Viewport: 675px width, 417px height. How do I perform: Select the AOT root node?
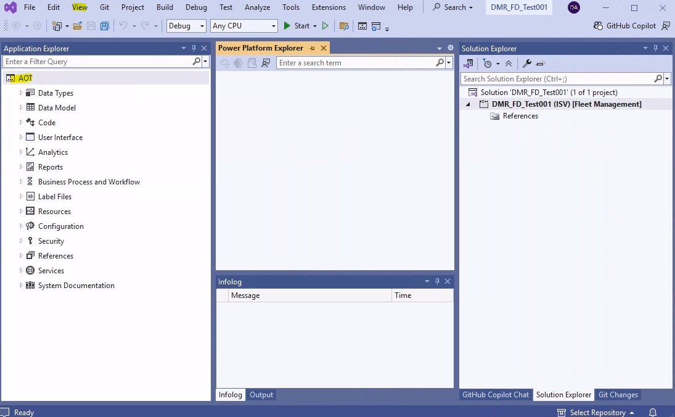coord(25,78)
